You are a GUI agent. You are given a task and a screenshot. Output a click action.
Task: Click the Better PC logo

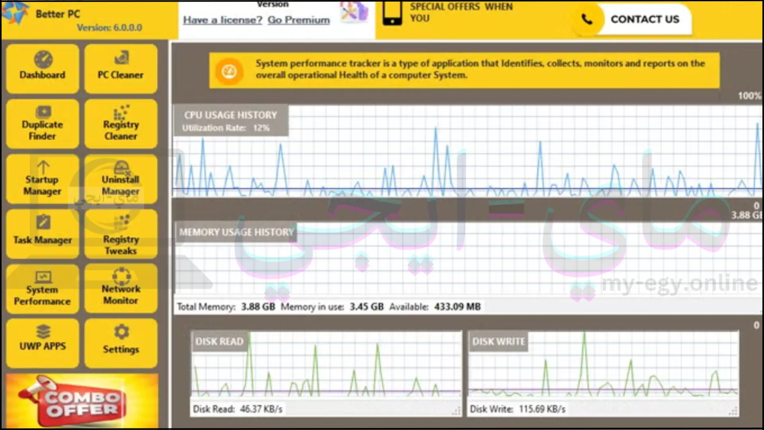coord(15,13)
